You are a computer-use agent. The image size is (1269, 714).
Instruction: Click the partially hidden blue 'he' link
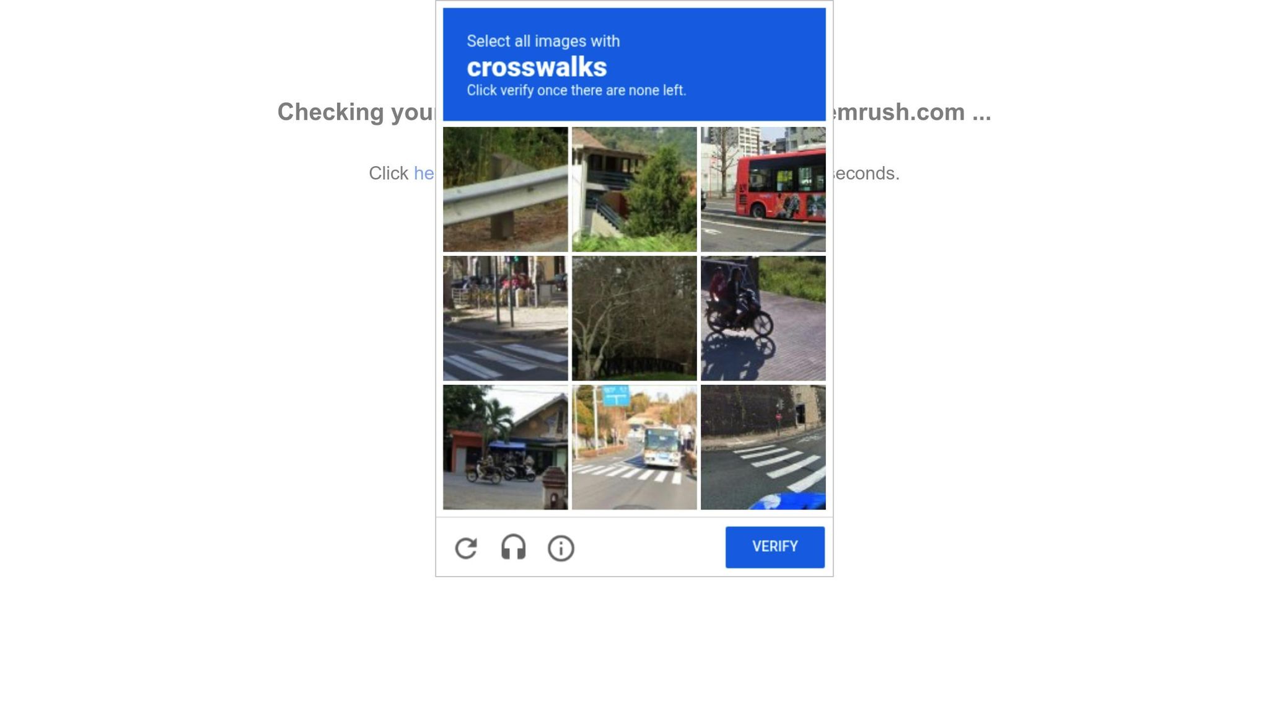pos(424,173)
